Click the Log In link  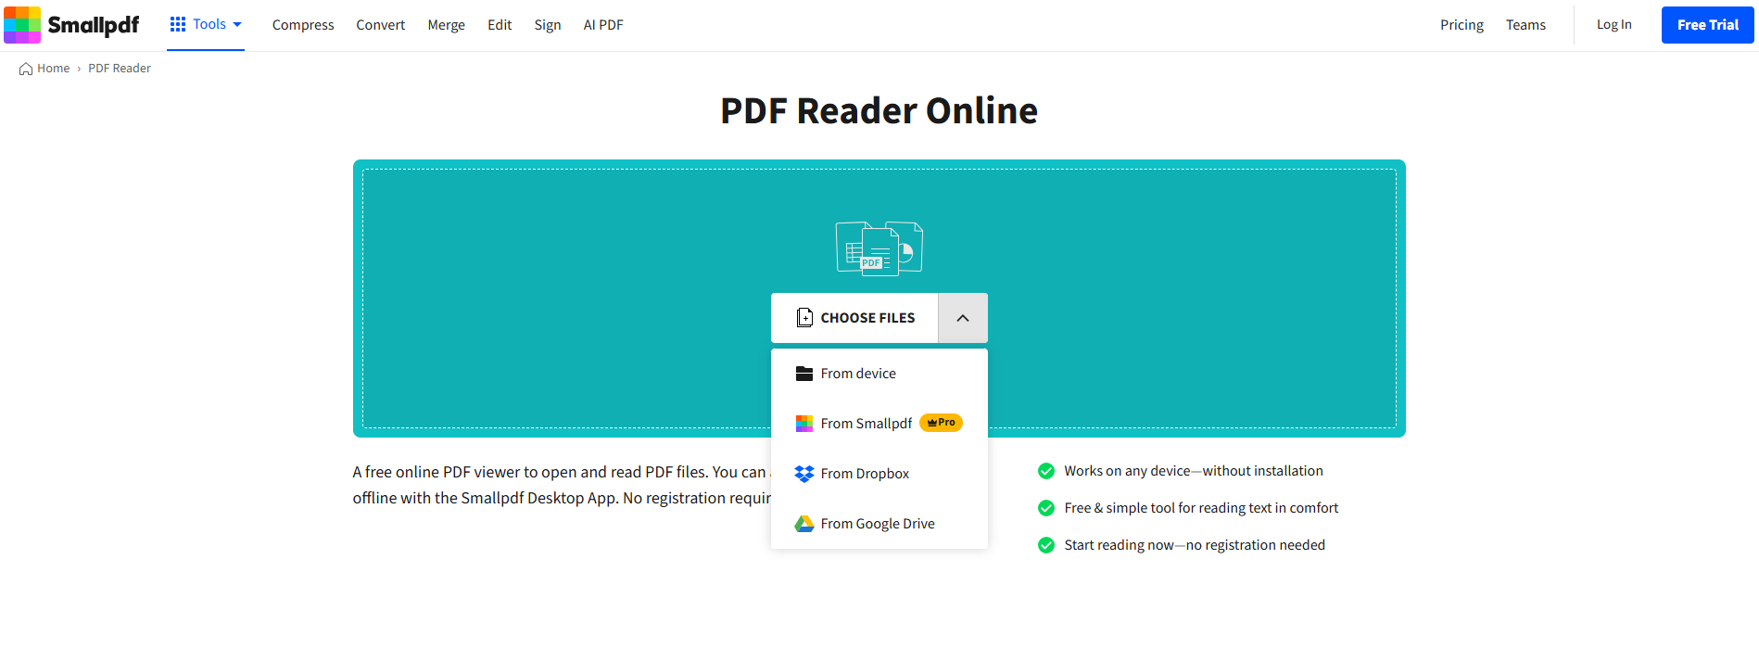(1613, 25)
